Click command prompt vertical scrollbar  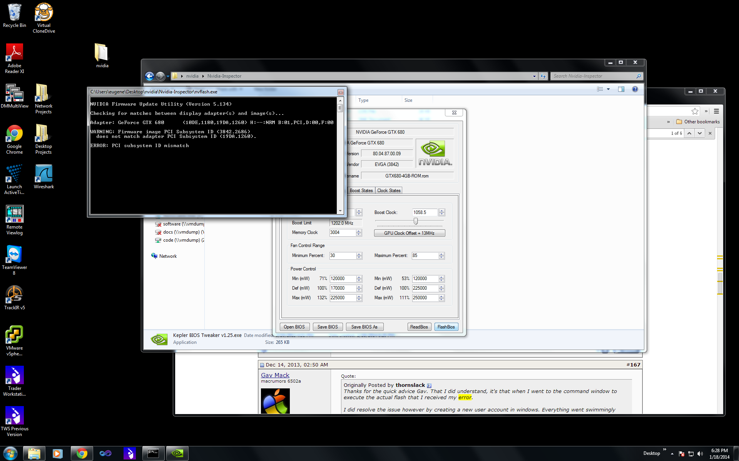coord(340,156)
